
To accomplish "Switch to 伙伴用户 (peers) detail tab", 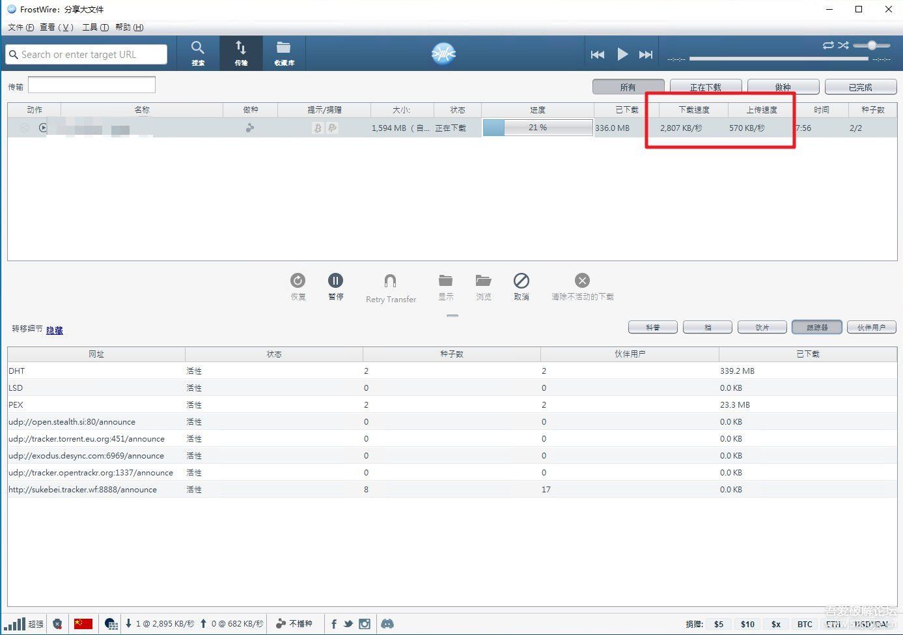I will point(871,327).
